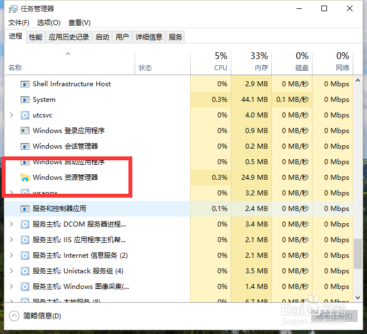Click the scrollbar down arrow

click(358, 298)
